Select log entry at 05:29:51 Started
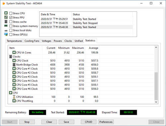The image size is (166, 126). (86, 19)
